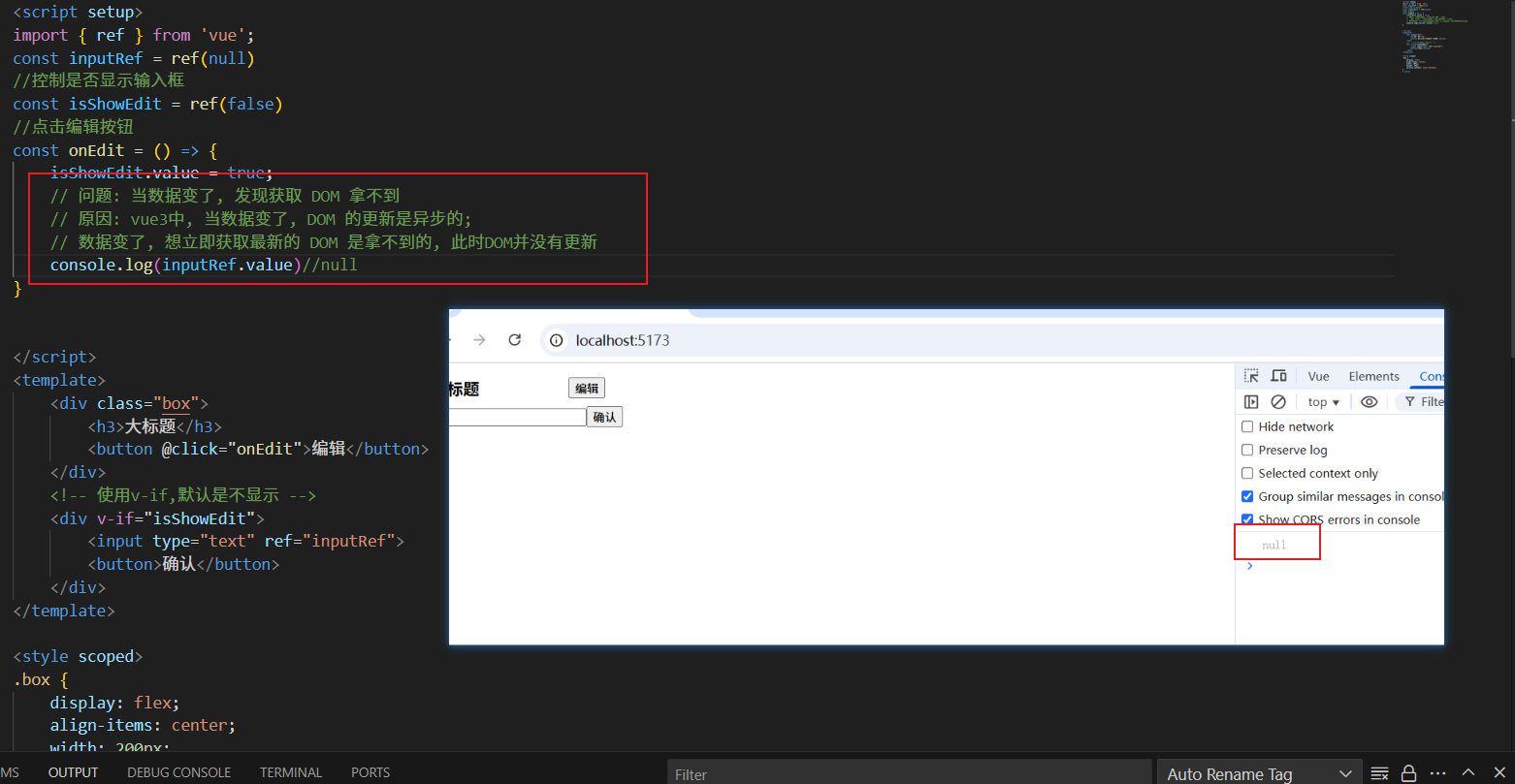Image resolution: width=1515 pixels, height=784 pixels.
Task: Focus the DevTools console Filter field
Action: [1421, 402]
